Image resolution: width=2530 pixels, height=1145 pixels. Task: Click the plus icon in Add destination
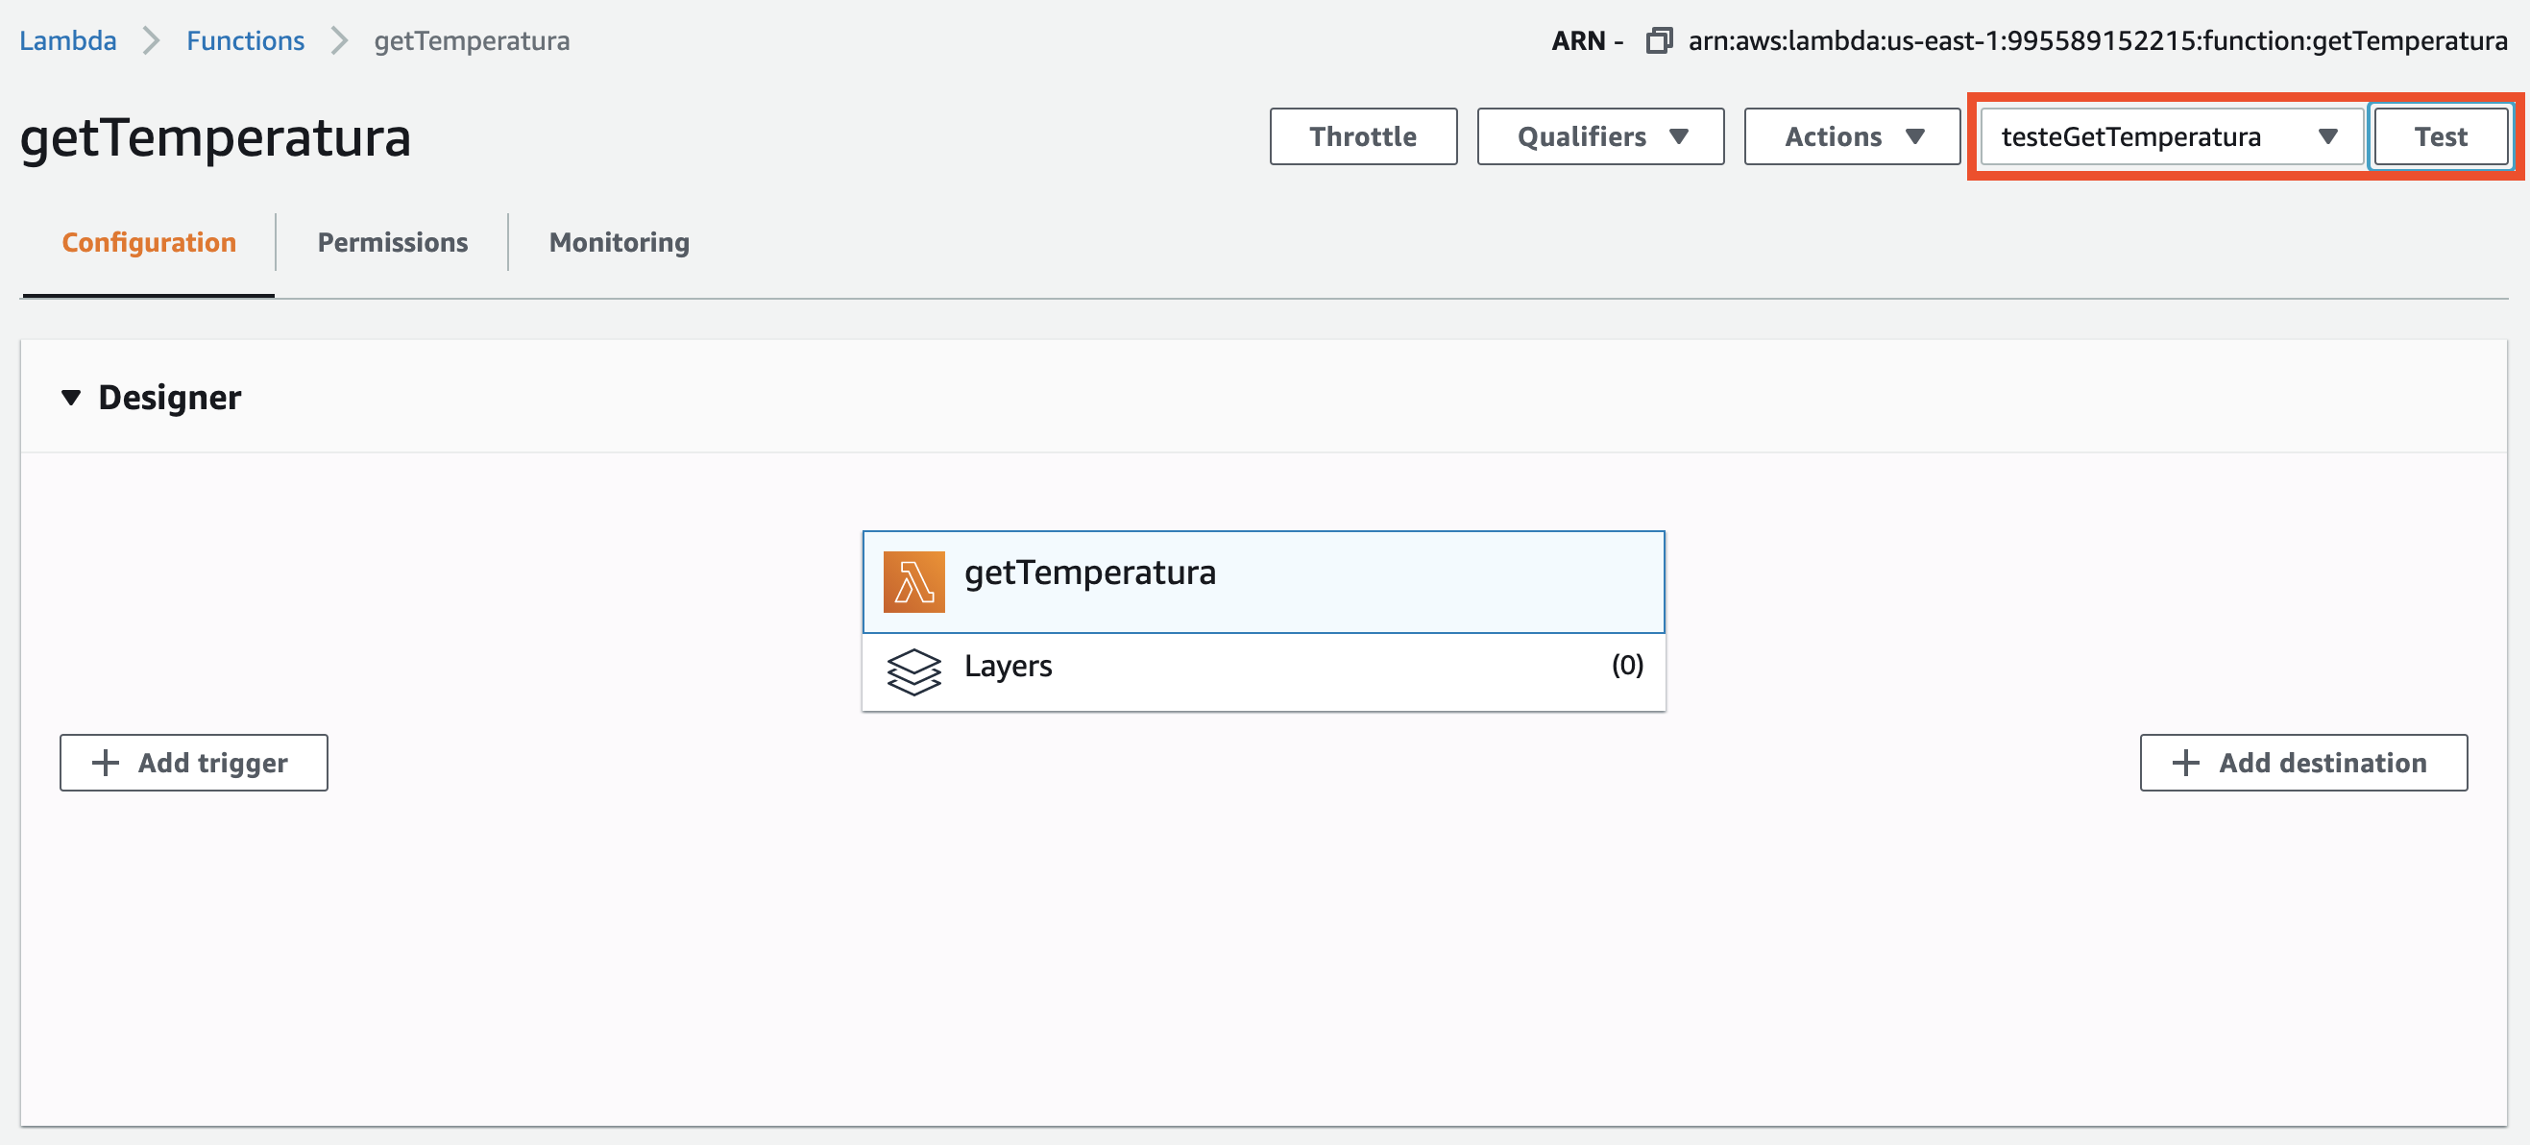point(2185,763)
